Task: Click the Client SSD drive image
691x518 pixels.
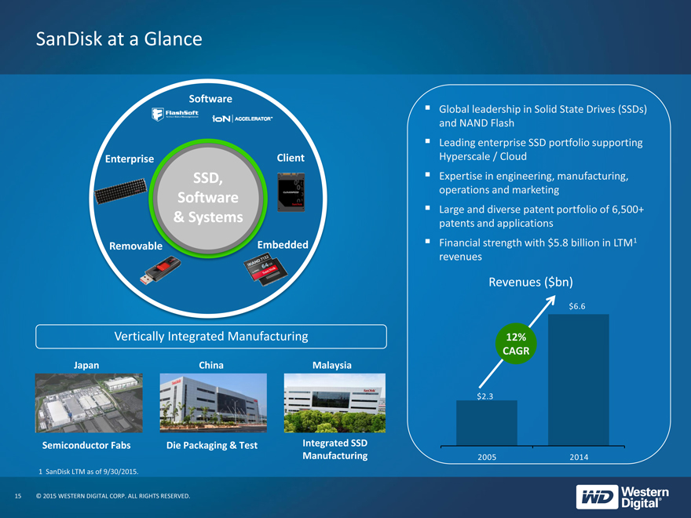Action: [x=291, y=192]
